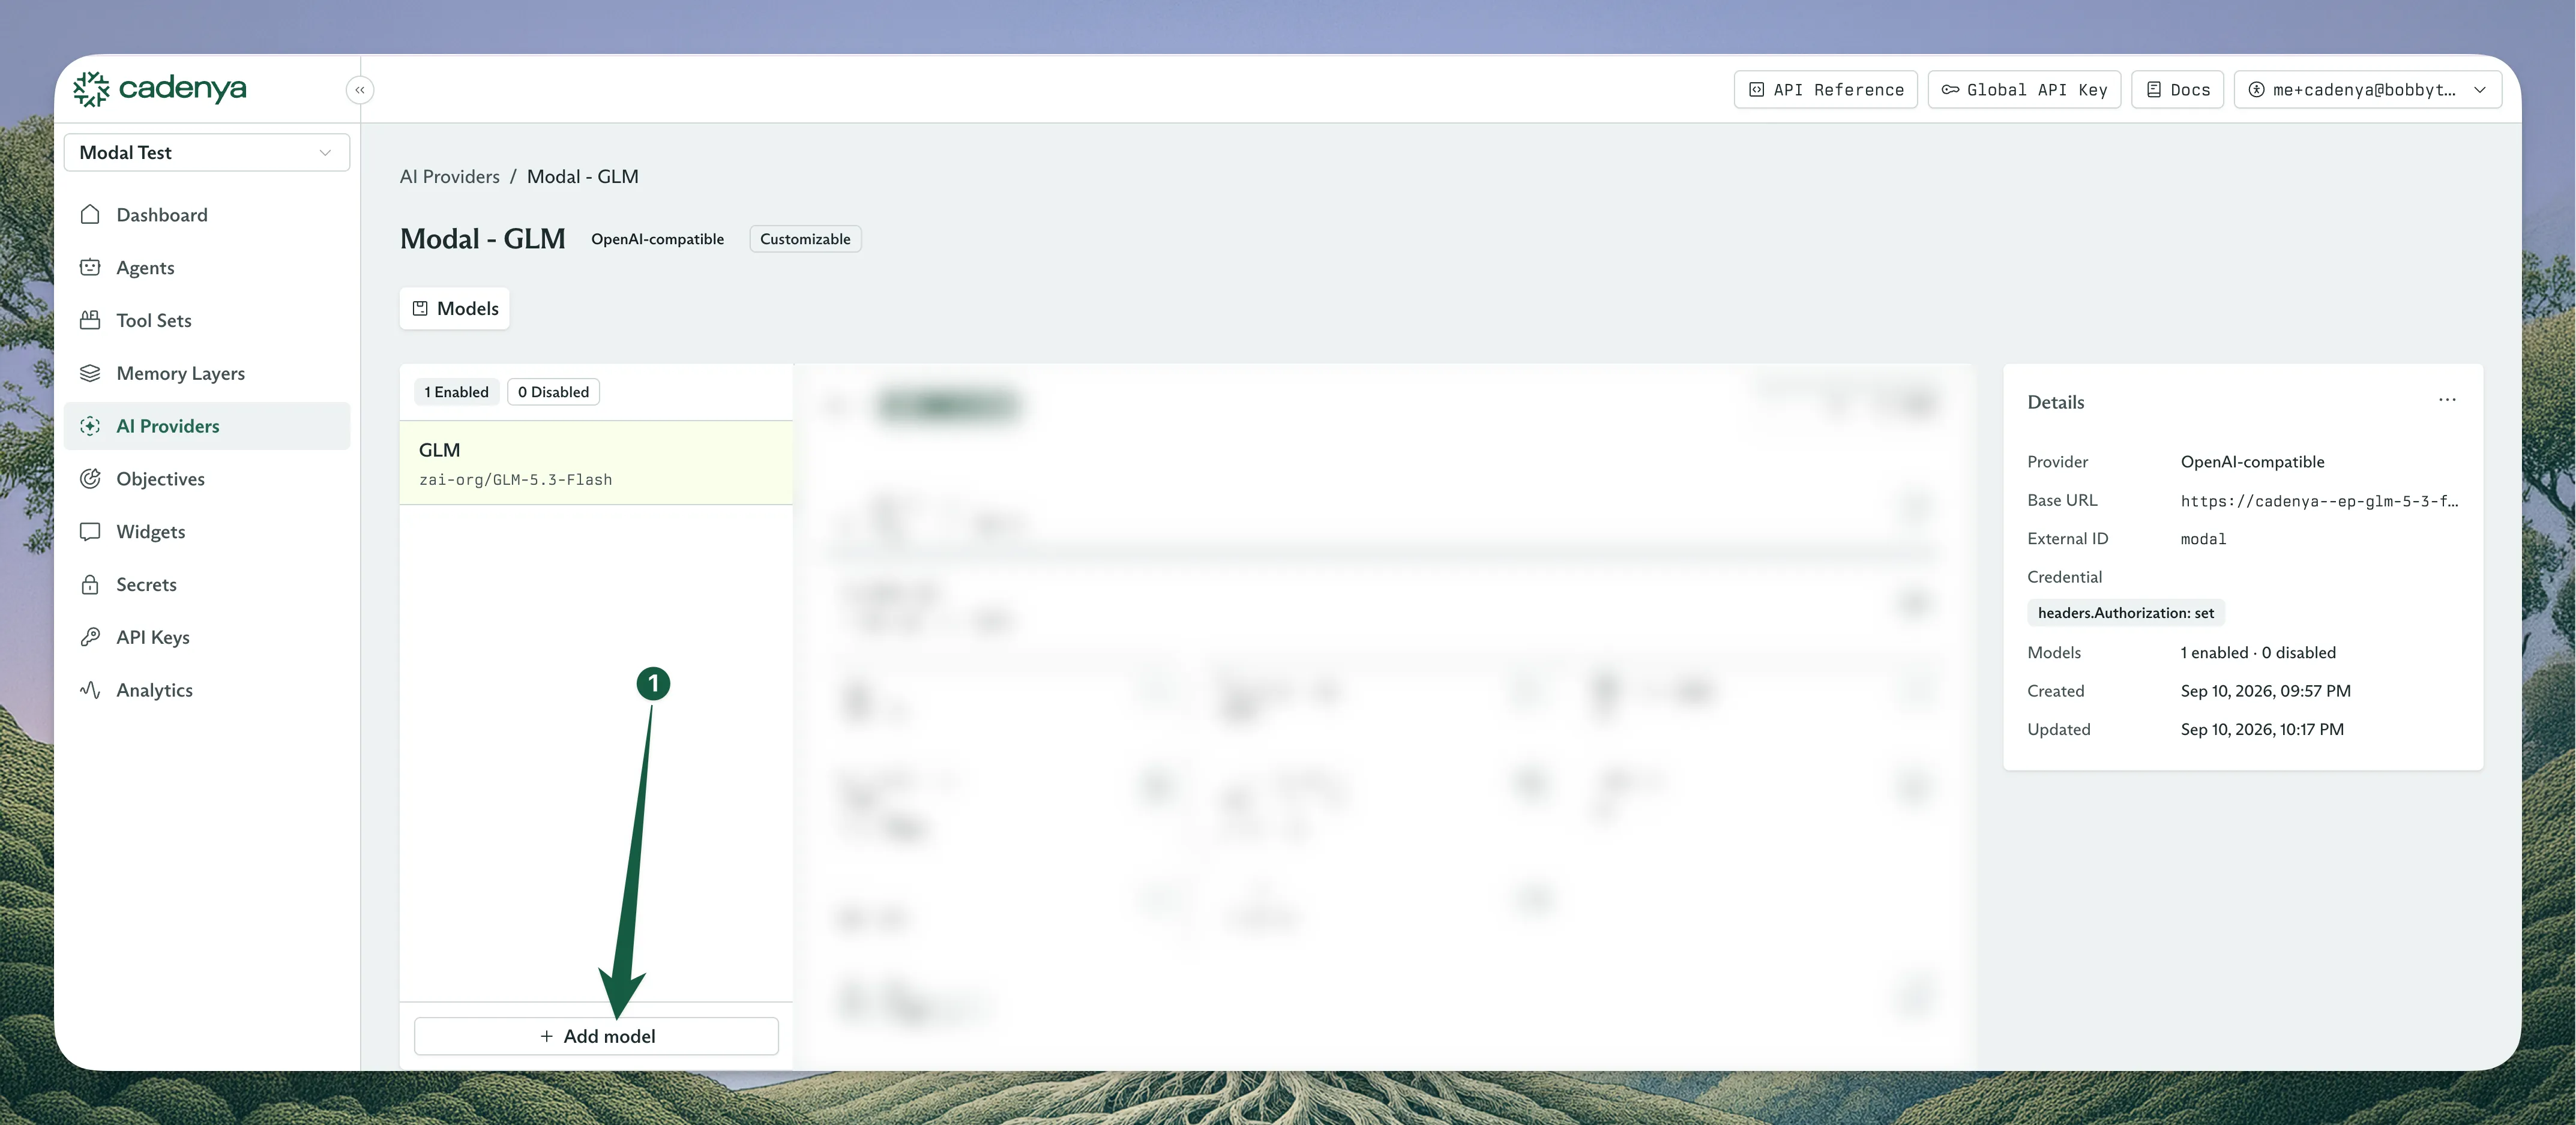Click the OpenAI-compatible label beside title
Screen dimensions: 2576x1125
[657, 239]
